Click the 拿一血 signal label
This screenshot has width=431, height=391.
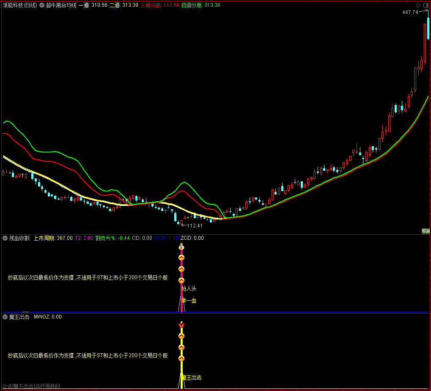[189, 301]
